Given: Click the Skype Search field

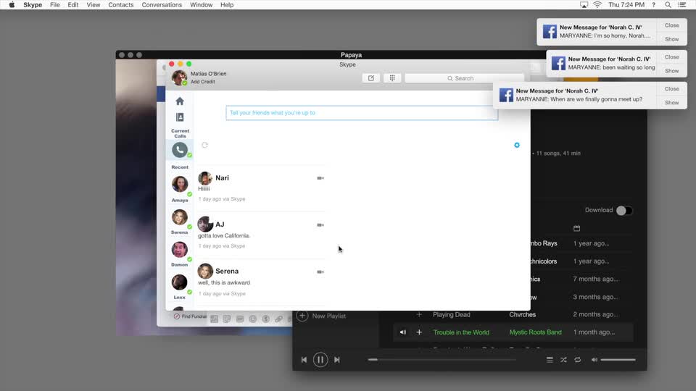Looking at the screenshot, I should pyautogui.click(x=464, y=78).
